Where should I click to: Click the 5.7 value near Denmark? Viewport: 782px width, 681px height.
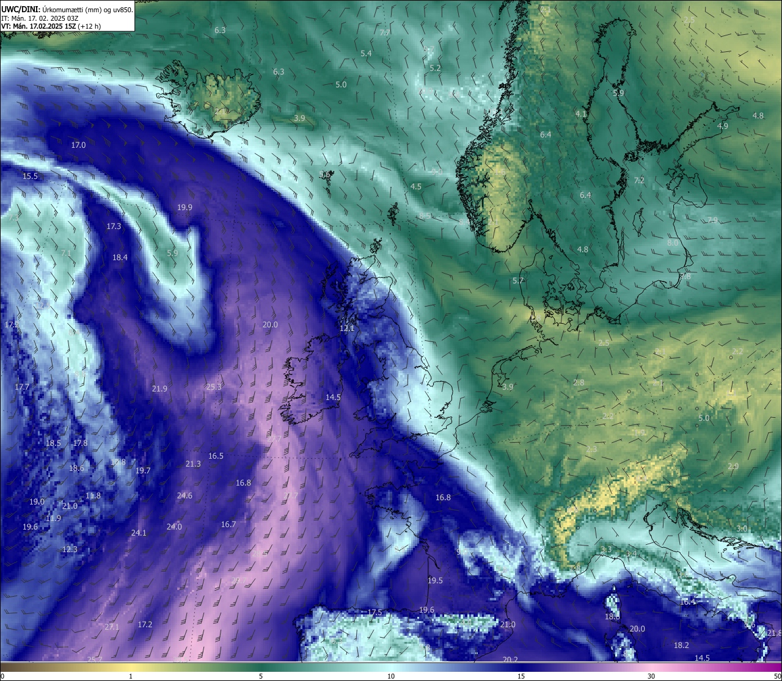point(518,280)
